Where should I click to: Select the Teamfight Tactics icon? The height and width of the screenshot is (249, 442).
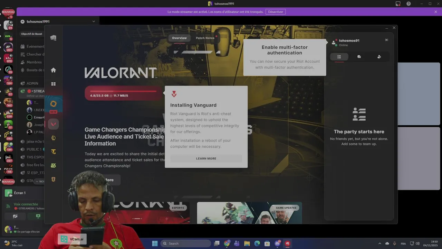pos(54,151)
